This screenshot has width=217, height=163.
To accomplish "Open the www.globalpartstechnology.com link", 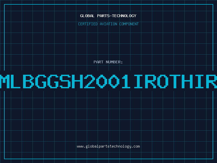I will pyautogui.click(x=108, y=146).
